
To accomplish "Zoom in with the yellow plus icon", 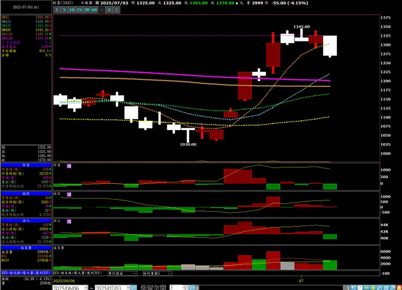I will (x=373, y=288).
